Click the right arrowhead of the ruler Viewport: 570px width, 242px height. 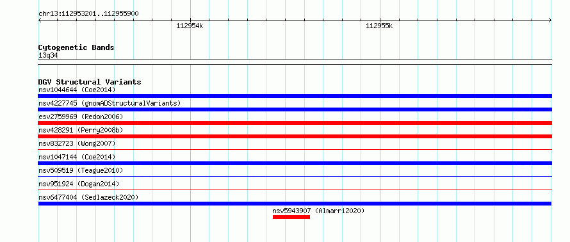[550, 20]
